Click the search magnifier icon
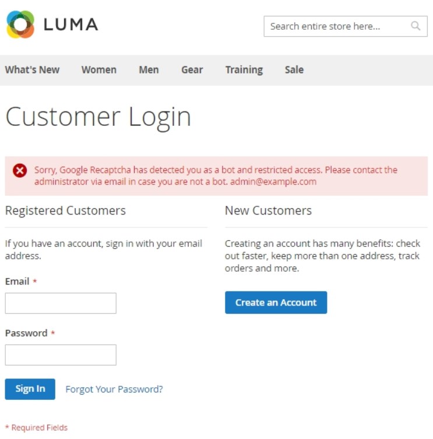The image size is (433, 439). tap(416, 26)
